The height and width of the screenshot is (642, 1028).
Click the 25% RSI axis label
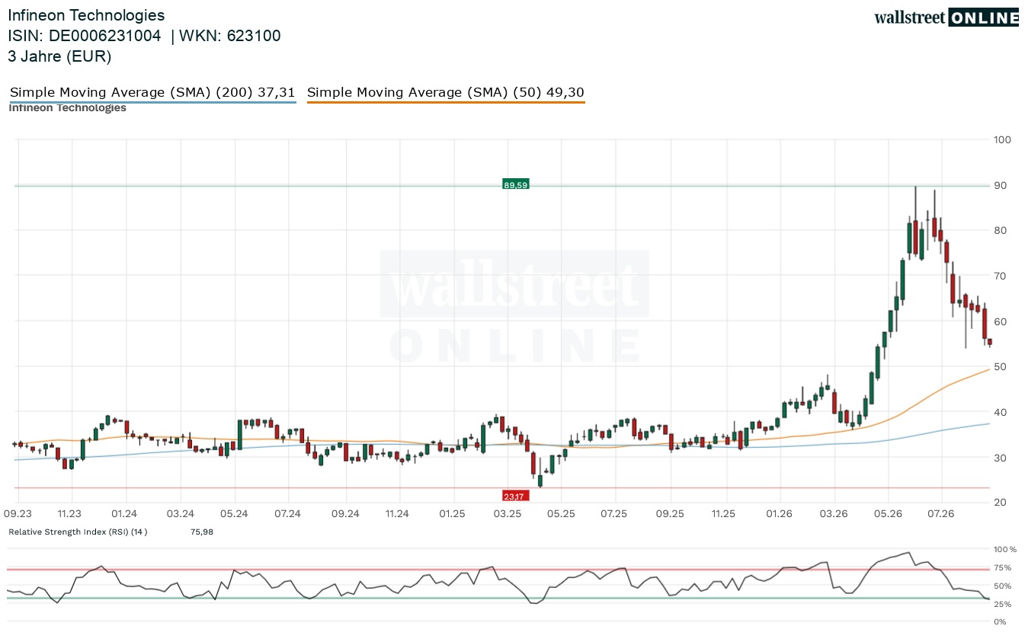[x=1003, y=604]
